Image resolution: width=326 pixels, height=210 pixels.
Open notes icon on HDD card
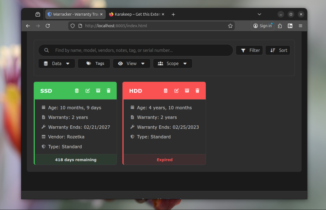pos(166,91)
